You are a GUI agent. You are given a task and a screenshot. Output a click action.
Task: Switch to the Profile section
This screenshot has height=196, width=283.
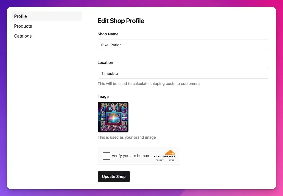click(x=20, y=16)
